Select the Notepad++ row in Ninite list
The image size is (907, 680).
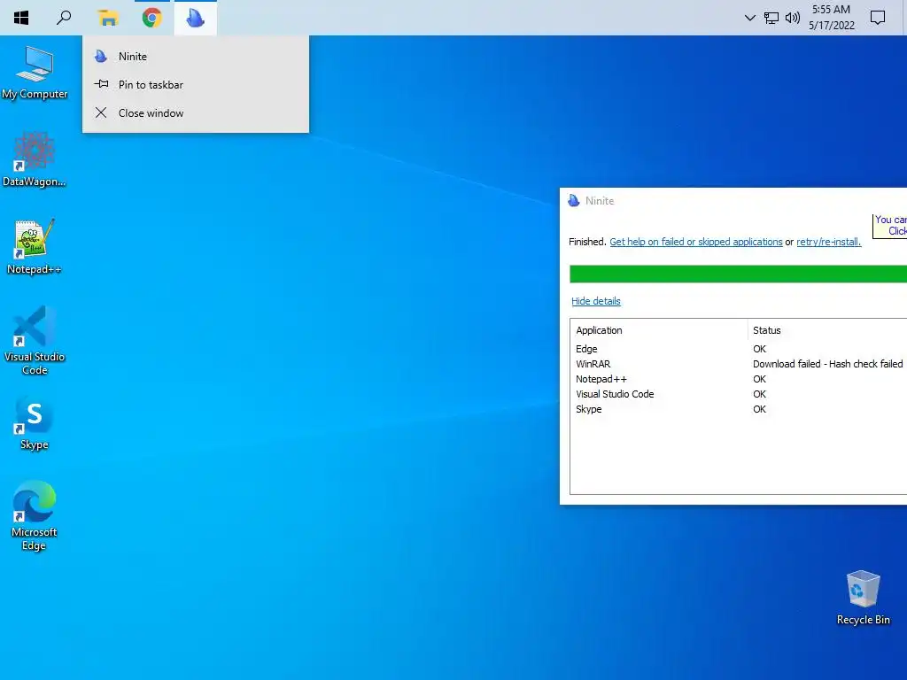click(738, 379)
